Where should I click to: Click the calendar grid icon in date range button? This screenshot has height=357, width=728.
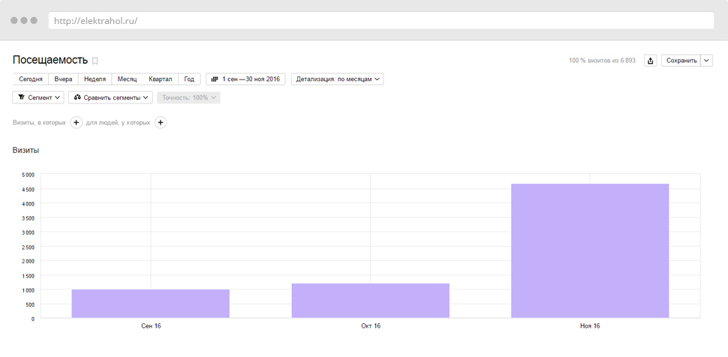coord(215,79)
